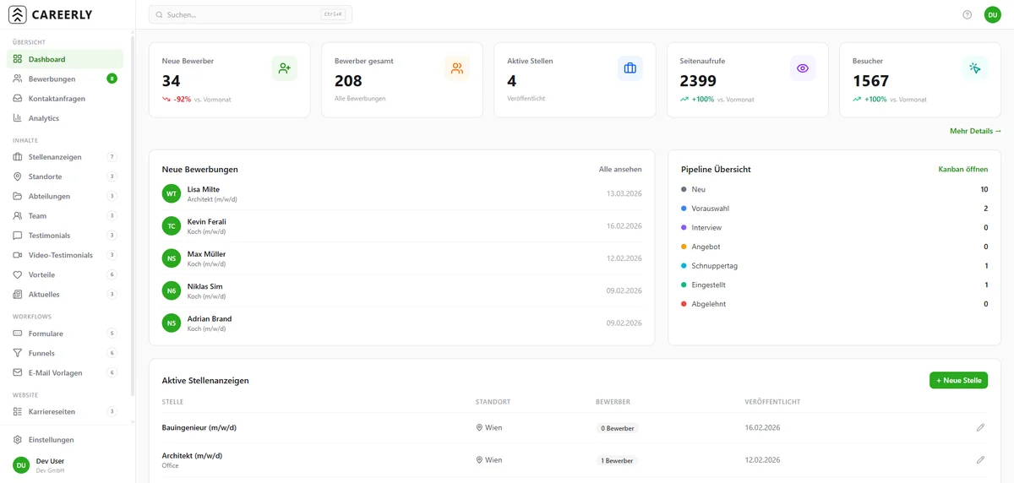The image size is (1014, 483).
Task: Open Stellenanzeigen in sidebar
Action: [x=65, y=157]
